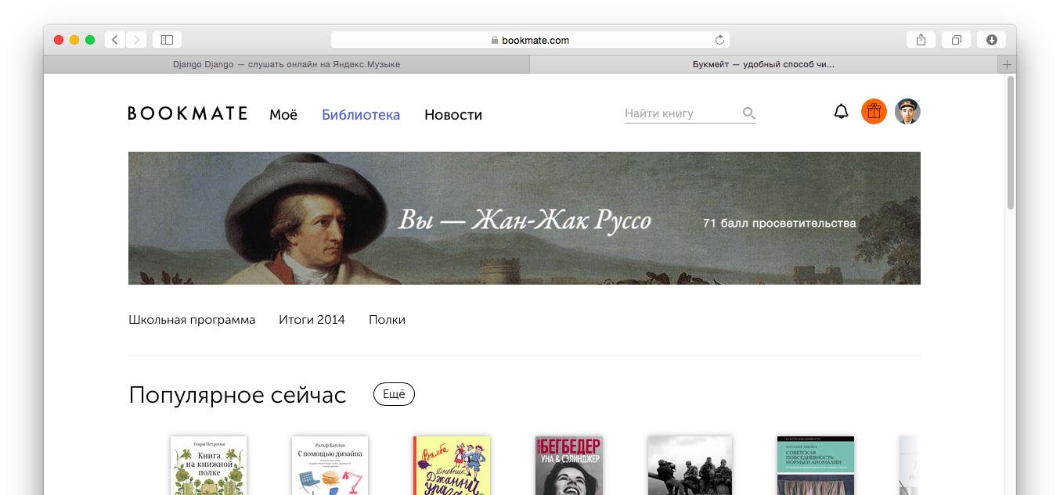Add a new Safari tab
This screenshot has height=495, width=1060.
(1008, 64)
